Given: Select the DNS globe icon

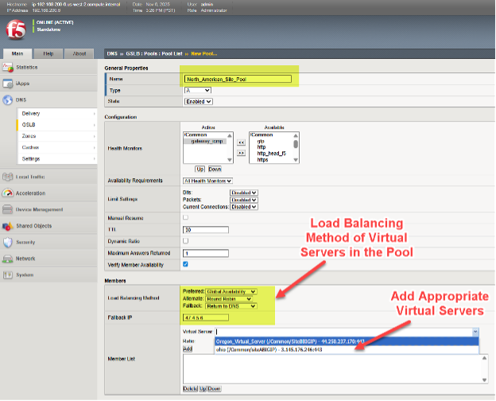Looking at the screenshot, I should 8,100.
